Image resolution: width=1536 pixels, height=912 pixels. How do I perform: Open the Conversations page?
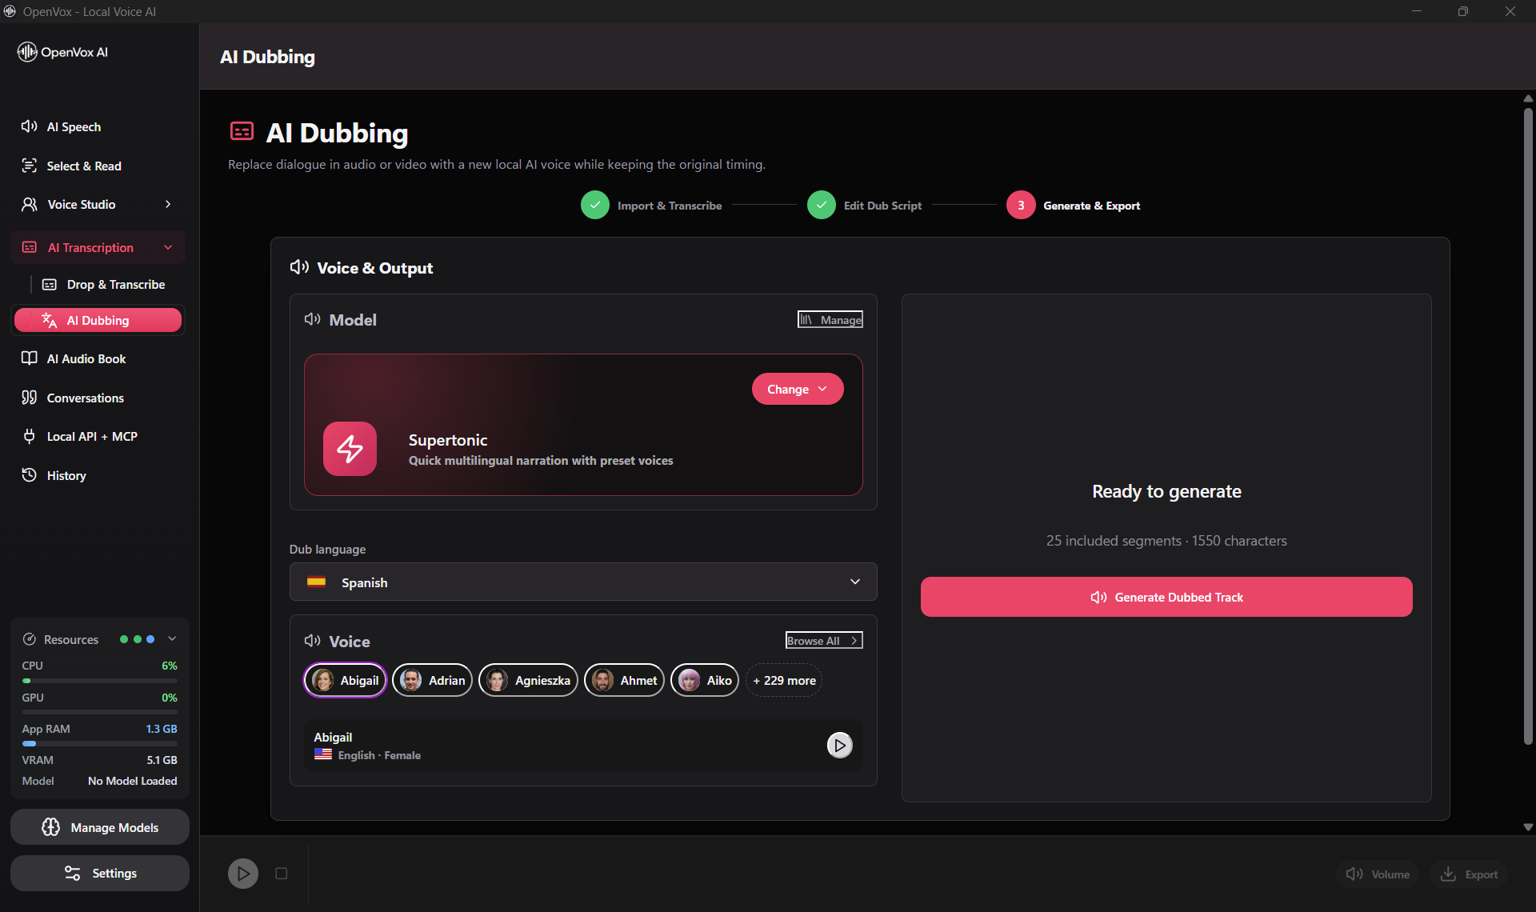[98, 398]
